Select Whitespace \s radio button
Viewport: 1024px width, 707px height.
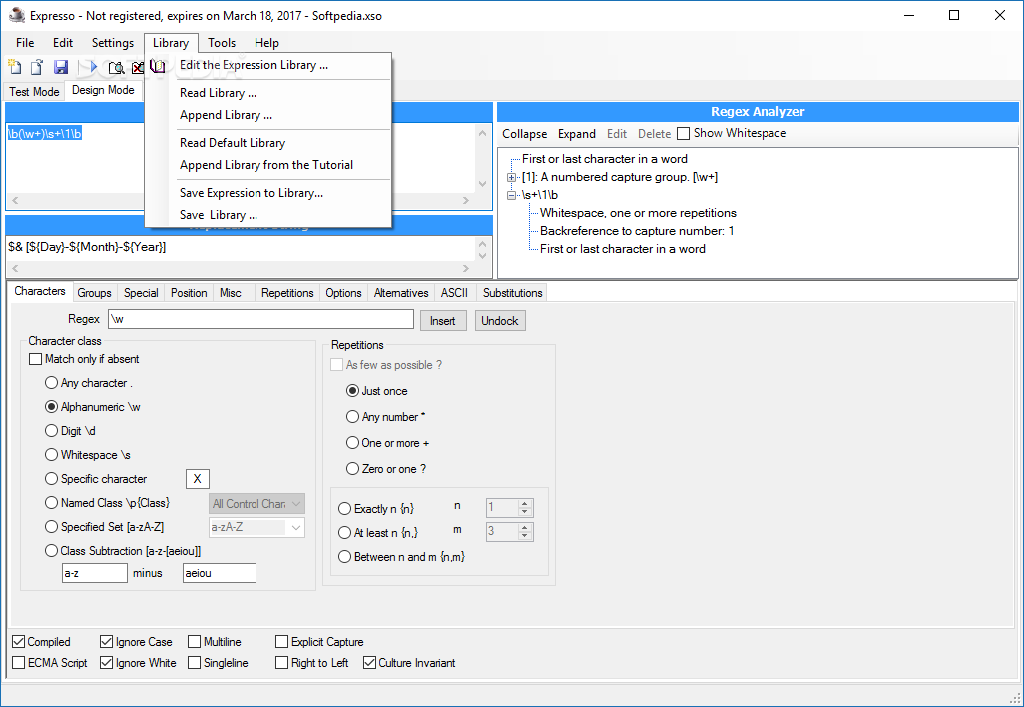(51, 455)
